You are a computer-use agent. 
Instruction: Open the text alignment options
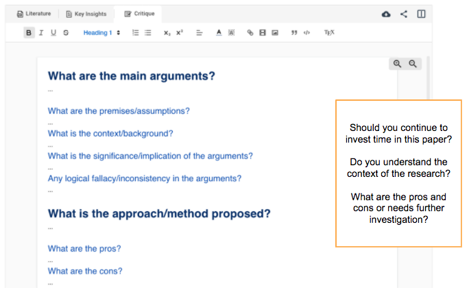[x=200, y=33]
